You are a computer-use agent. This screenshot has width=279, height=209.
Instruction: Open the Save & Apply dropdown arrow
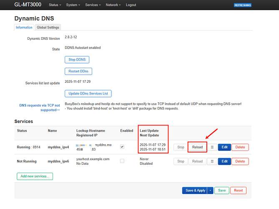211,190
